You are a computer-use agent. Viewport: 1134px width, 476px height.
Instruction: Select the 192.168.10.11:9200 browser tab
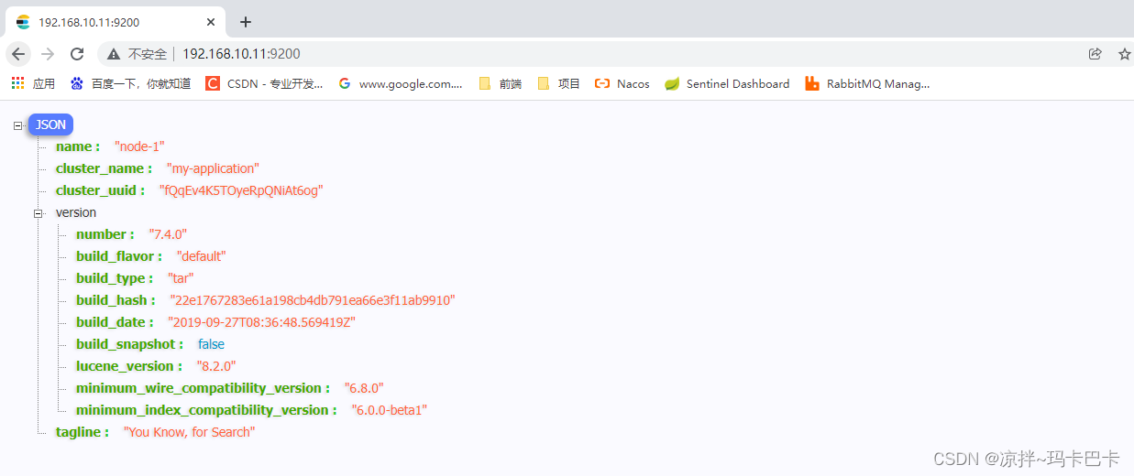click(115, 22)
